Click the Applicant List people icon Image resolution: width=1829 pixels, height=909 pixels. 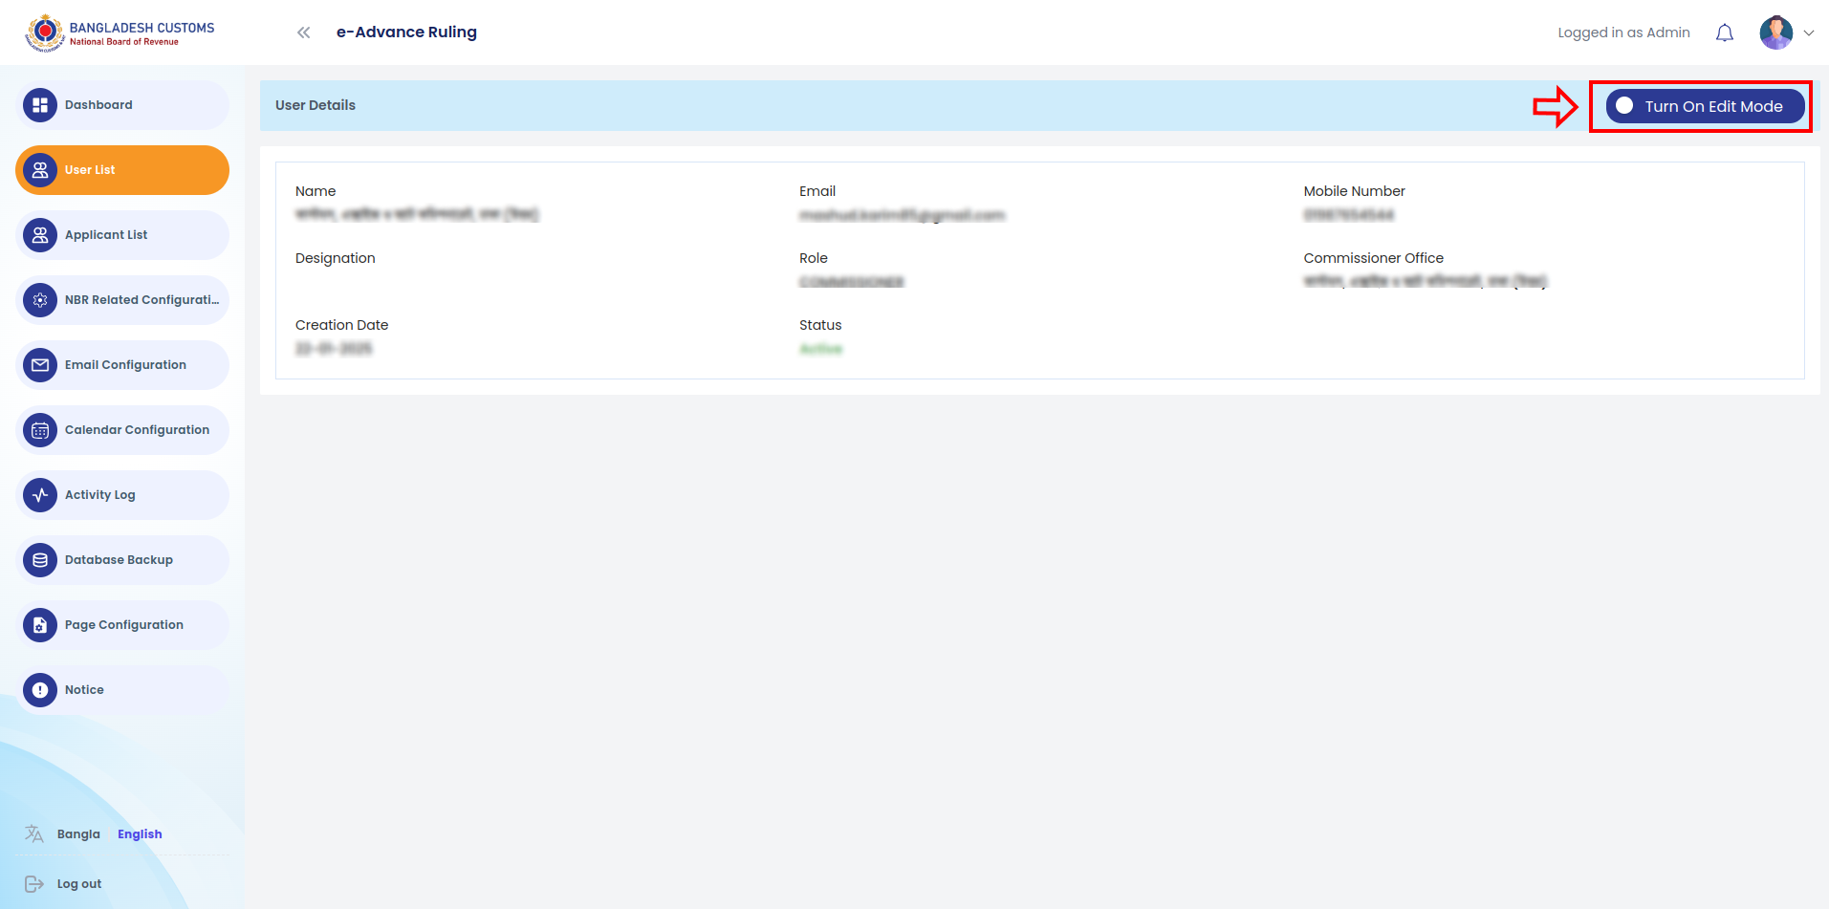pos(40,235)
